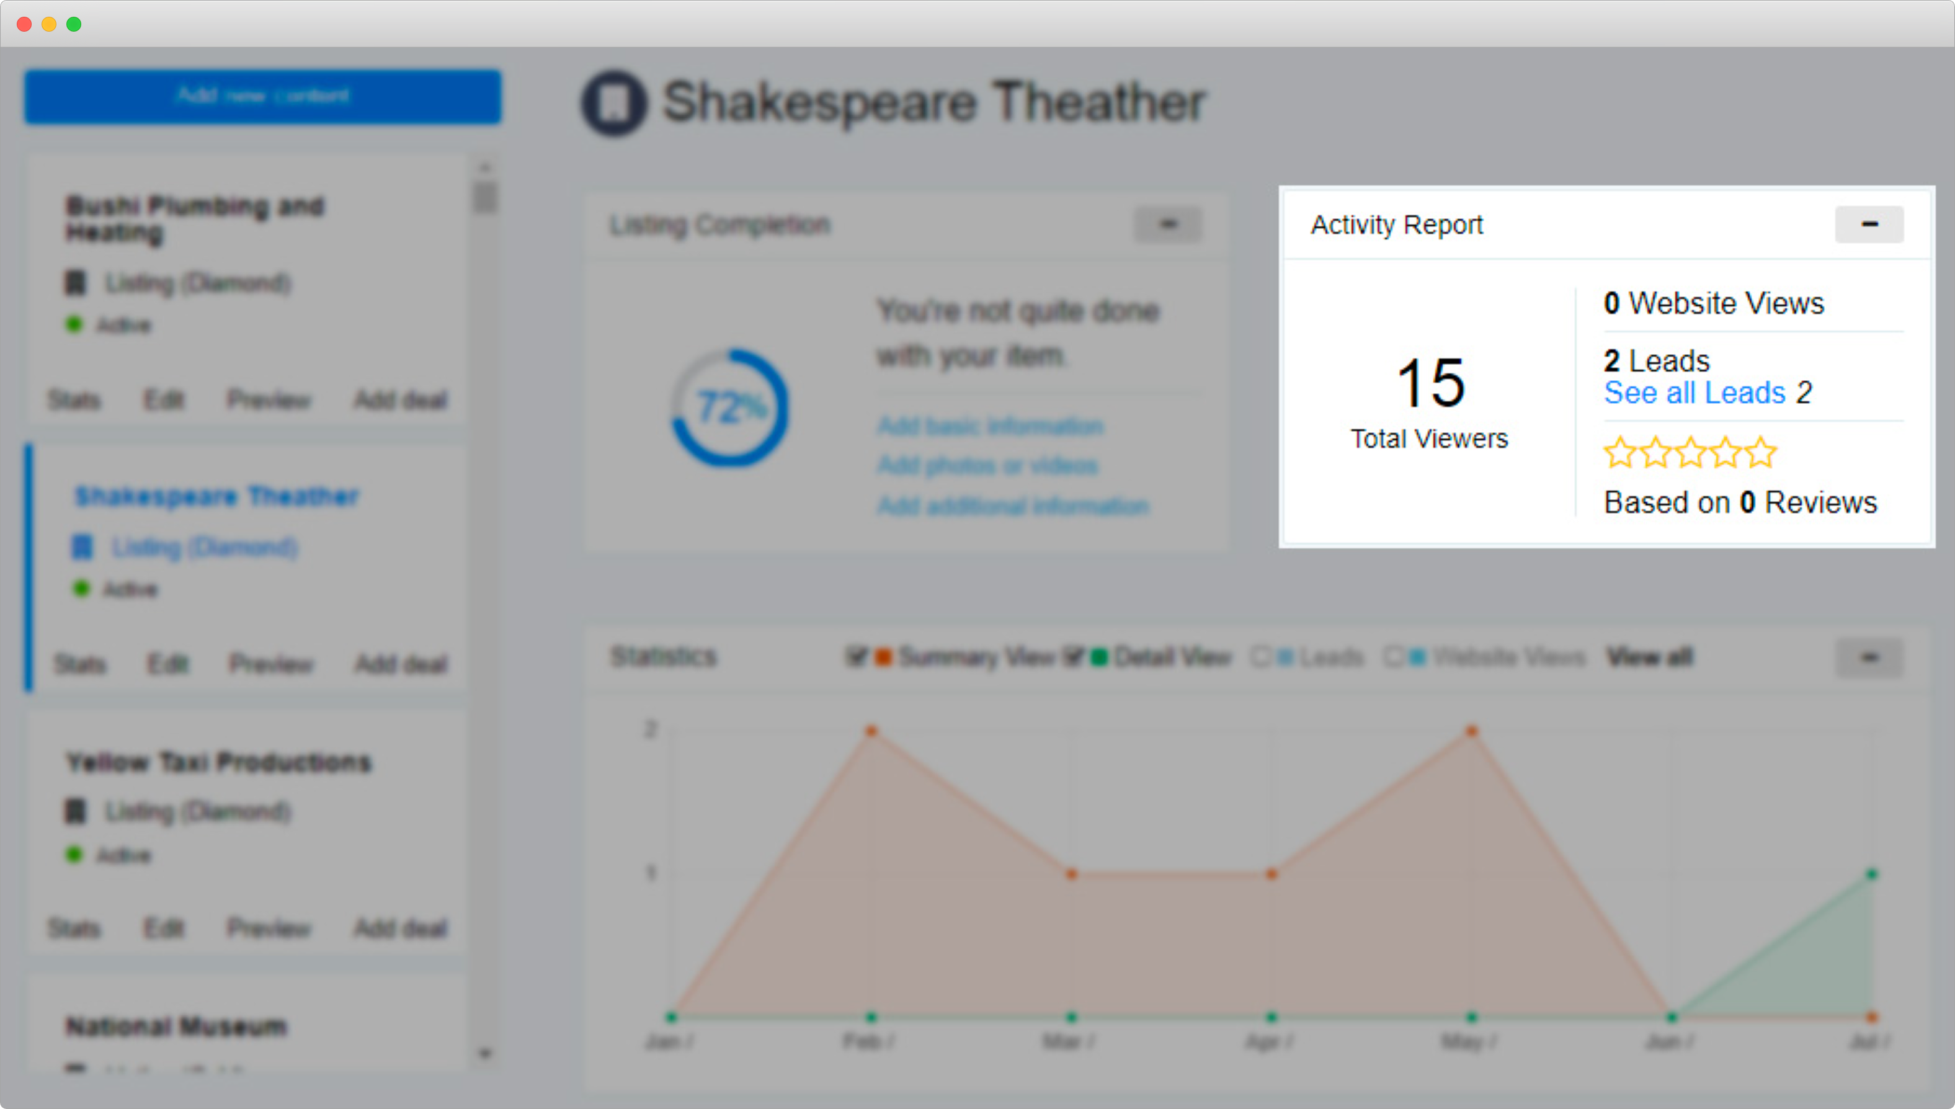The image size is (1955, 1109).
Task: Click the Add new content button
Action: point(263,97)
